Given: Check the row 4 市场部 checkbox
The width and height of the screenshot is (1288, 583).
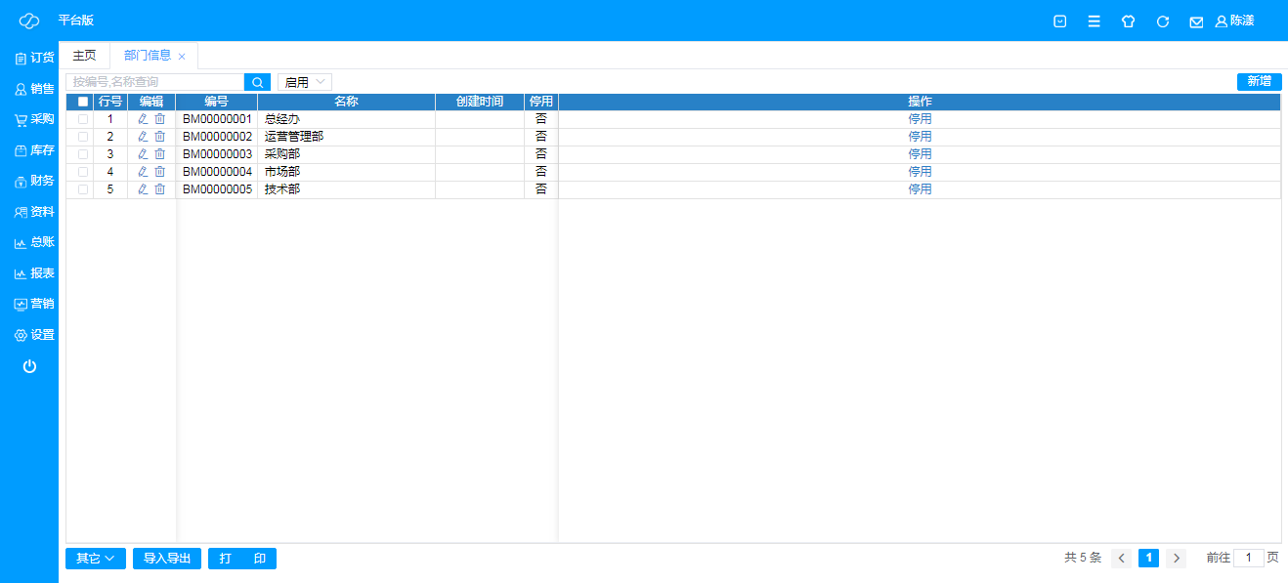Looking at the screenshot, I should (83, 172).
